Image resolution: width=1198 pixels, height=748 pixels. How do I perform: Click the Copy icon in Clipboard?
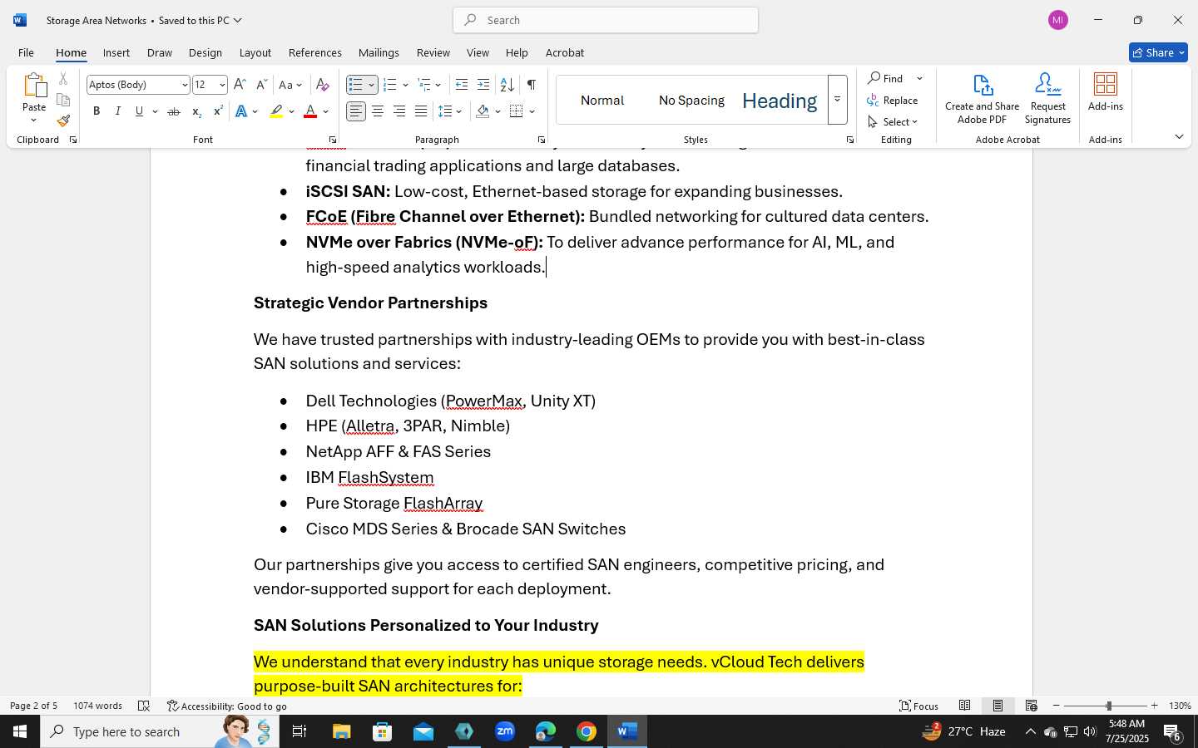point(63,100)
